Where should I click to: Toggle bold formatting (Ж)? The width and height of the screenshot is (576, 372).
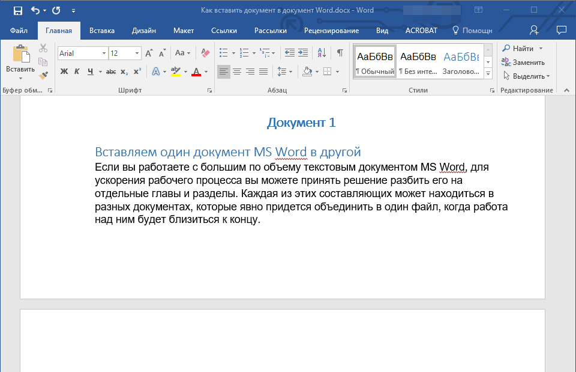[64, 72]
